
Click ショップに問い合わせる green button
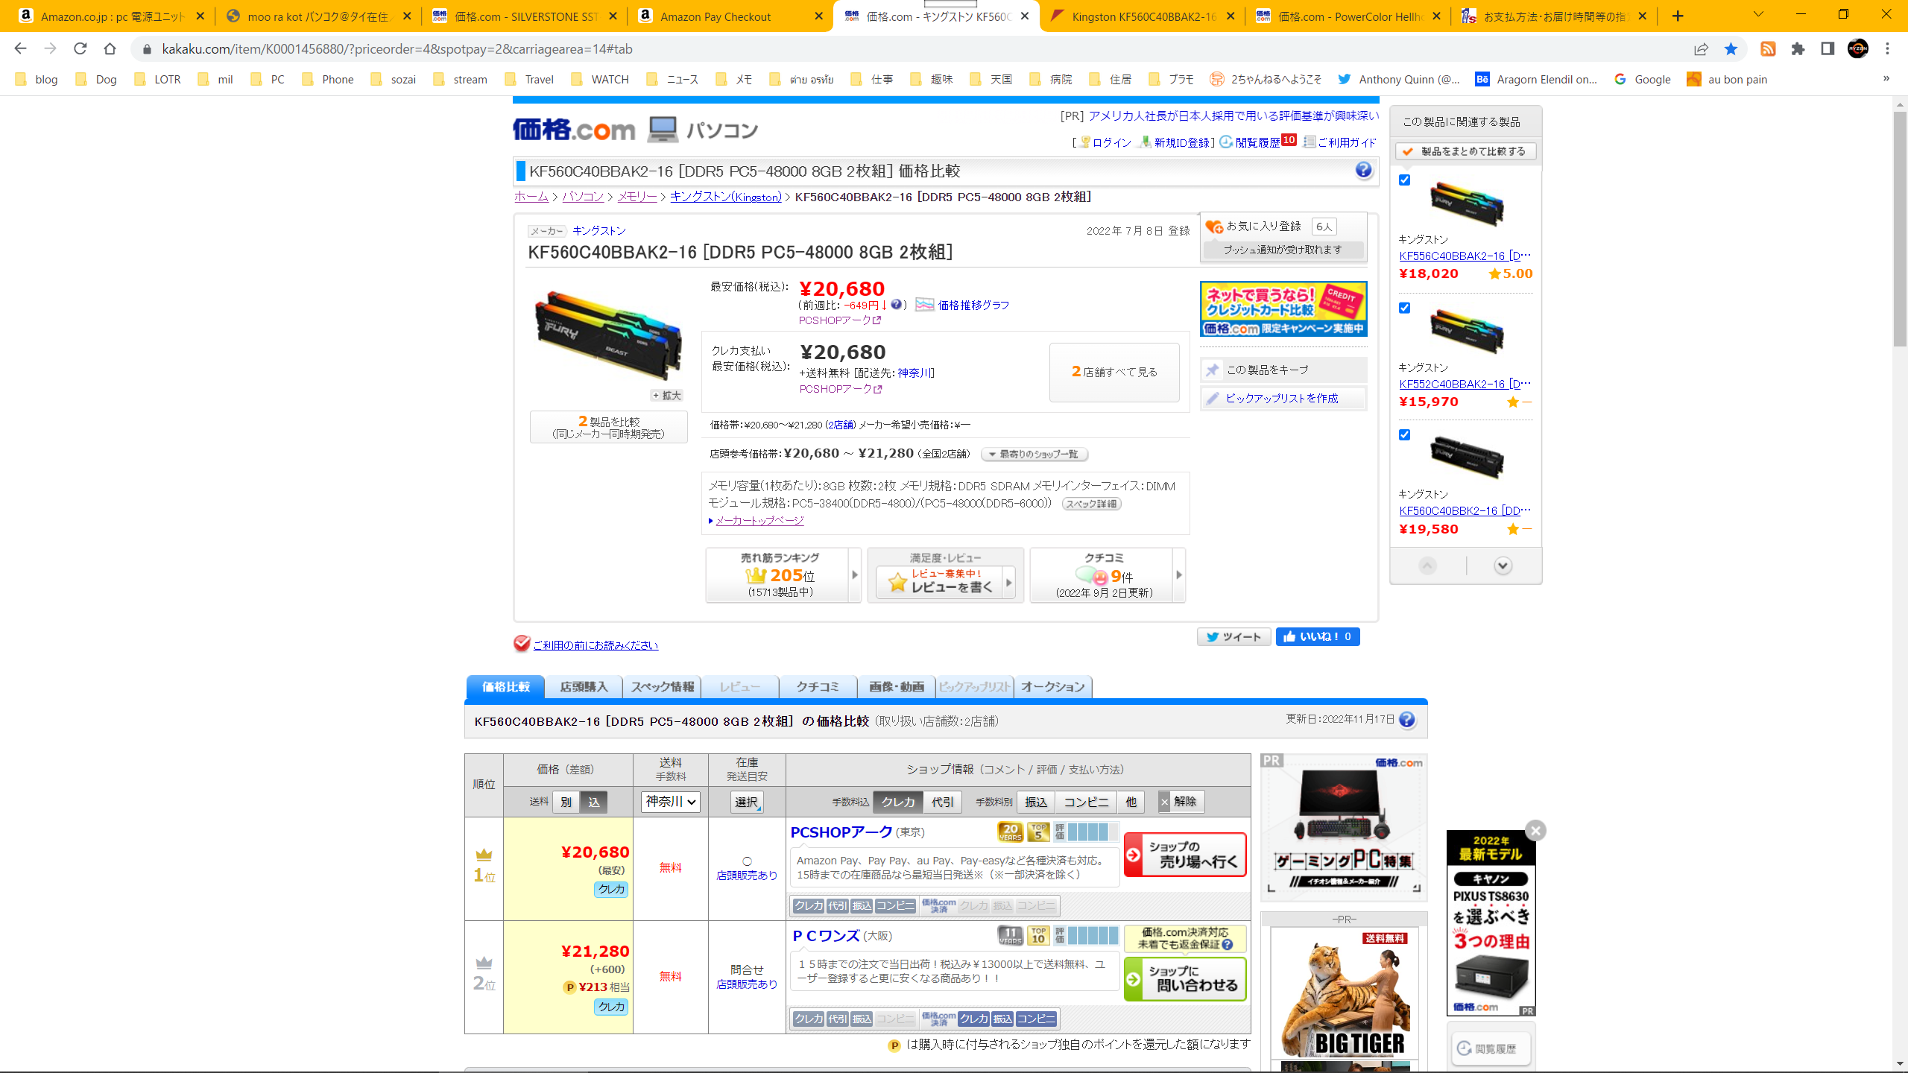[1185, 978]
